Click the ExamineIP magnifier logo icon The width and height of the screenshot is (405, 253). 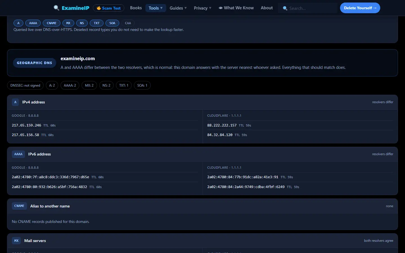click(x=57, y=8)
